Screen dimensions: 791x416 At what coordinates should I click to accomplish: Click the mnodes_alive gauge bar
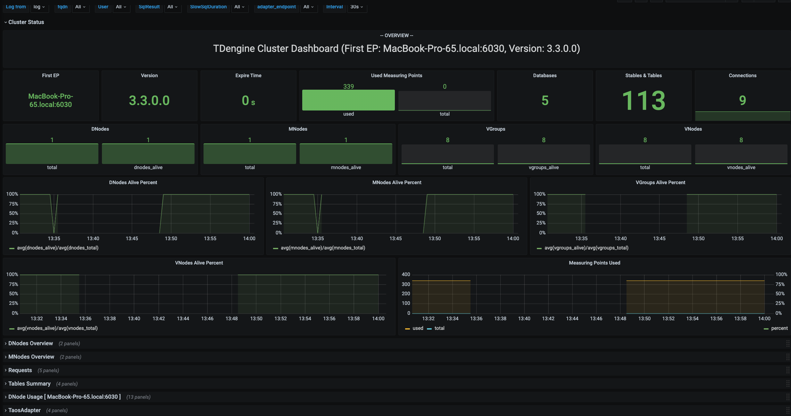click(346, 154)
